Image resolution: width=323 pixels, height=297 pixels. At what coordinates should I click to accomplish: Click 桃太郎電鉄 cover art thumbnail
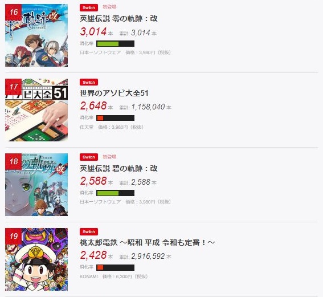(x=36, y=259)
